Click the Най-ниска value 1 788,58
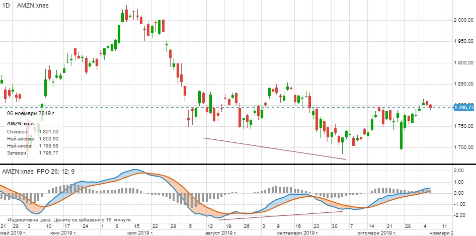Screen dimensions: 476x236 (49, 146)
